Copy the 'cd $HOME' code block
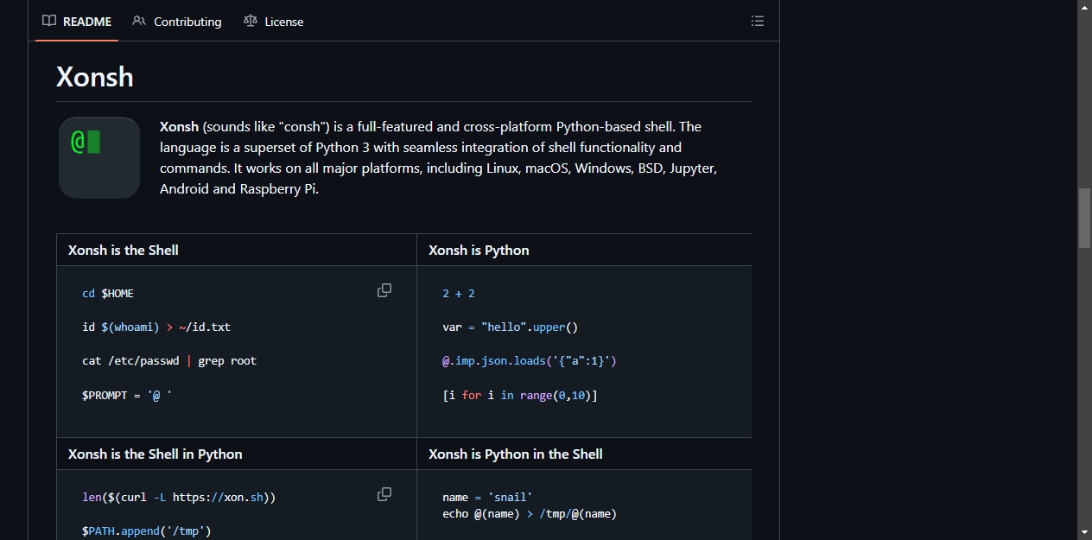Screen dimensions: 1092x540 click(384, 290)
